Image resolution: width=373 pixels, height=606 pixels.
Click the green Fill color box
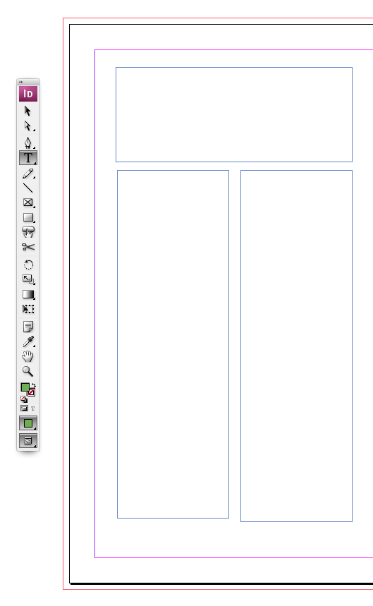(x=25, y=387)
